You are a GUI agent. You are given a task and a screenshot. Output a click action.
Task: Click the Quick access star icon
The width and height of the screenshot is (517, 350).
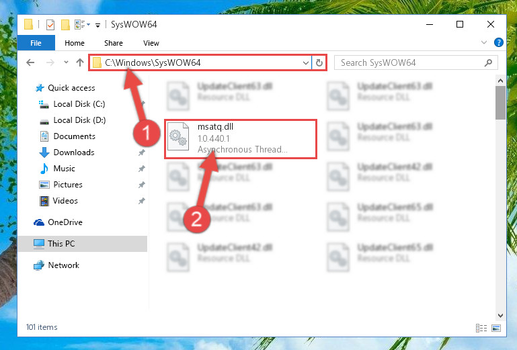[x=40, y=88]
